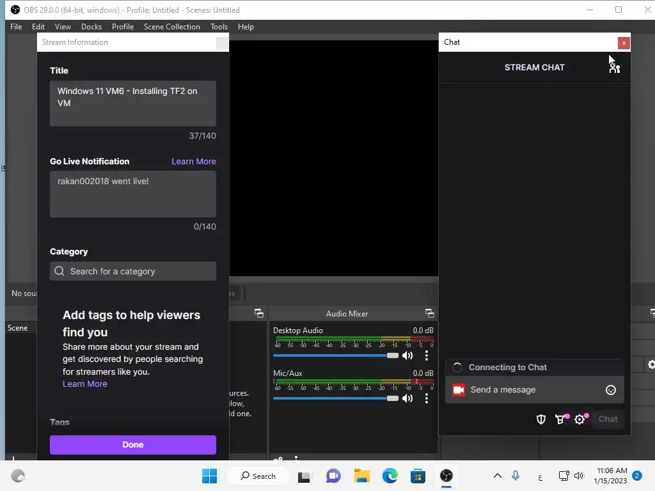Viewport: 655px width, 491px height.
Task: Open Microsoft Store from taskbar
Action: point(418,476)
